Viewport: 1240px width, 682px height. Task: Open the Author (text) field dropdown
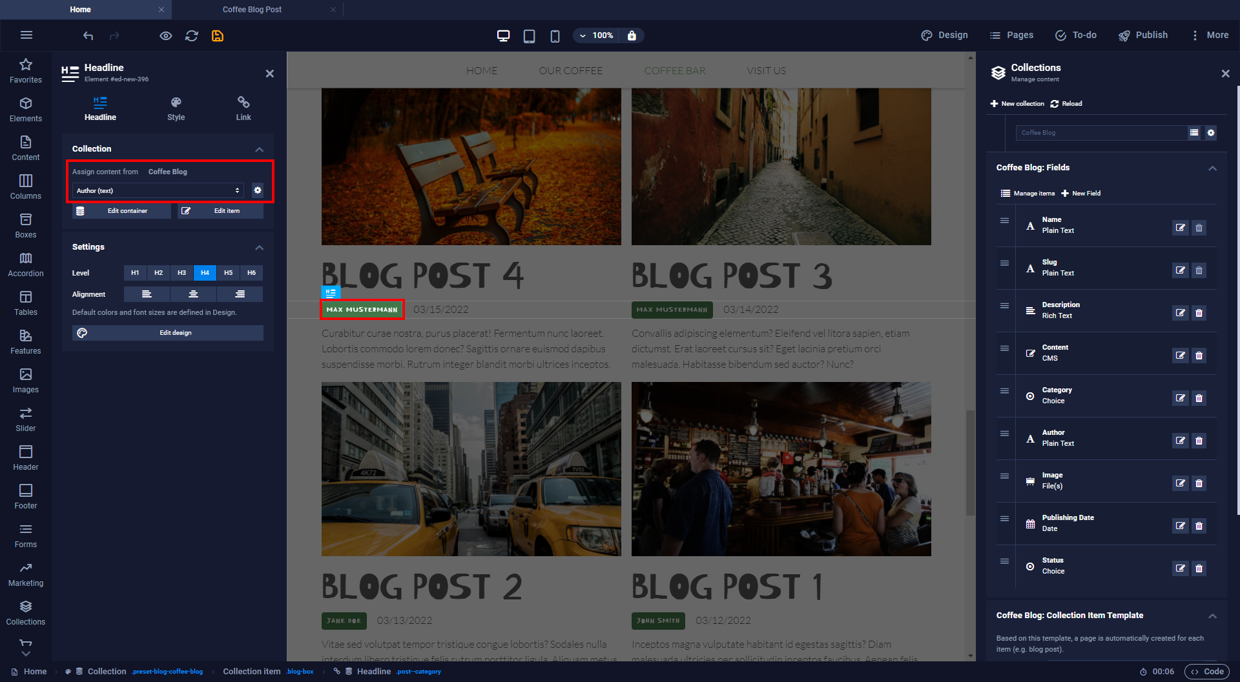click(x=158, y=190)
